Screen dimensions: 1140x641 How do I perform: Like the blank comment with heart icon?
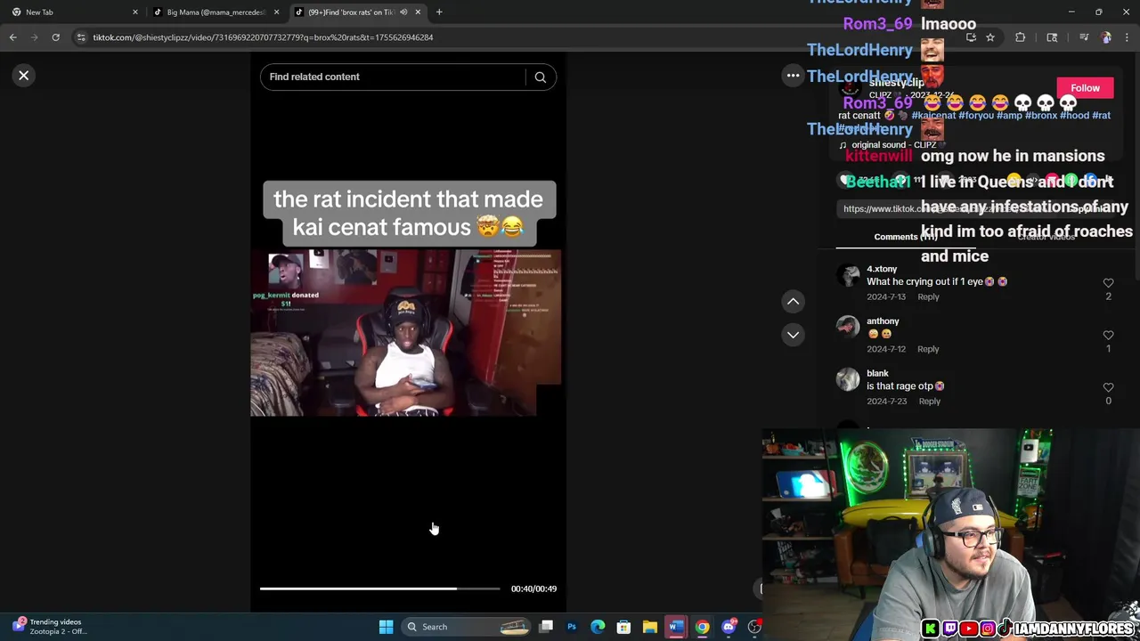tap(1108, 388)
